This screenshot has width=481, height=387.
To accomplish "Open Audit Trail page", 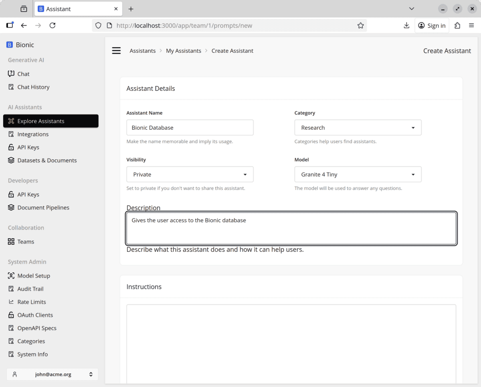I will (30, 289).
